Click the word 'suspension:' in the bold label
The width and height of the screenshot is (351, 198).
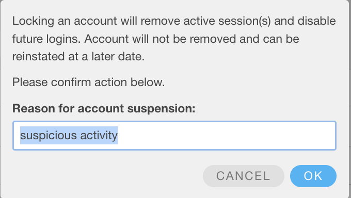161,109
